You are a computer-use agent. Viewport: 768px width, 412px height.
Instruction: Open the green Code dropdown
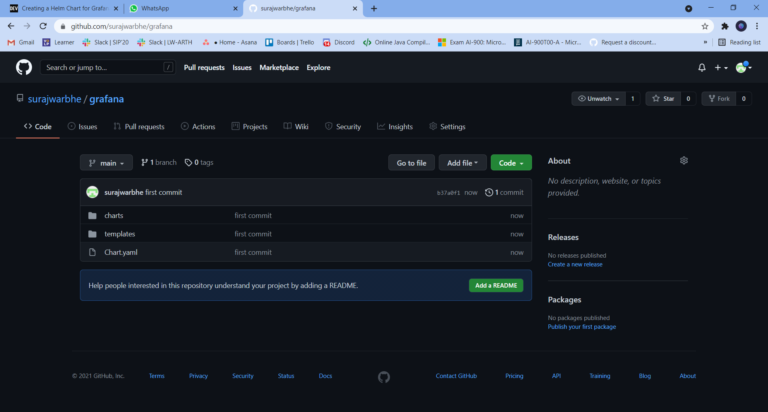tap(511, 162)
